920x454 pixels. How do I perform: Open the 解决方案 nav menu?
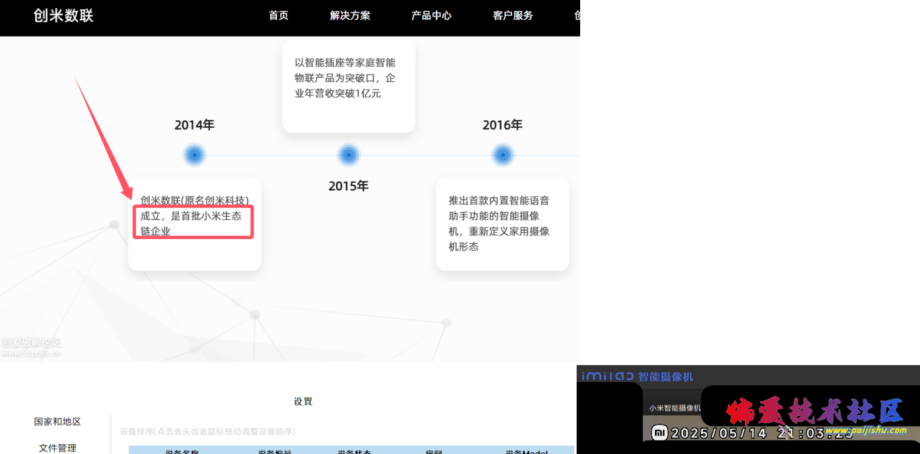350,16
